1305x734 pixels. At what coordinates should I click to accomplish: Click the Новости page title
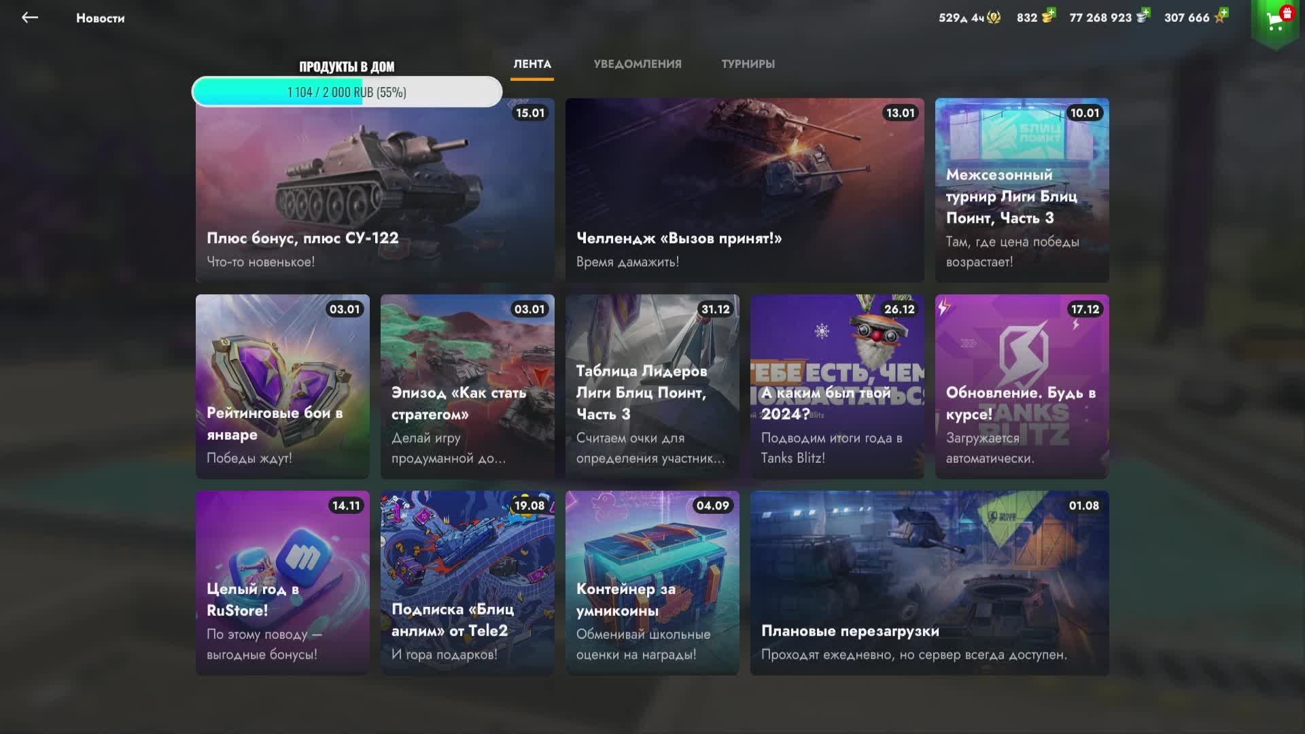click(101, 18)
